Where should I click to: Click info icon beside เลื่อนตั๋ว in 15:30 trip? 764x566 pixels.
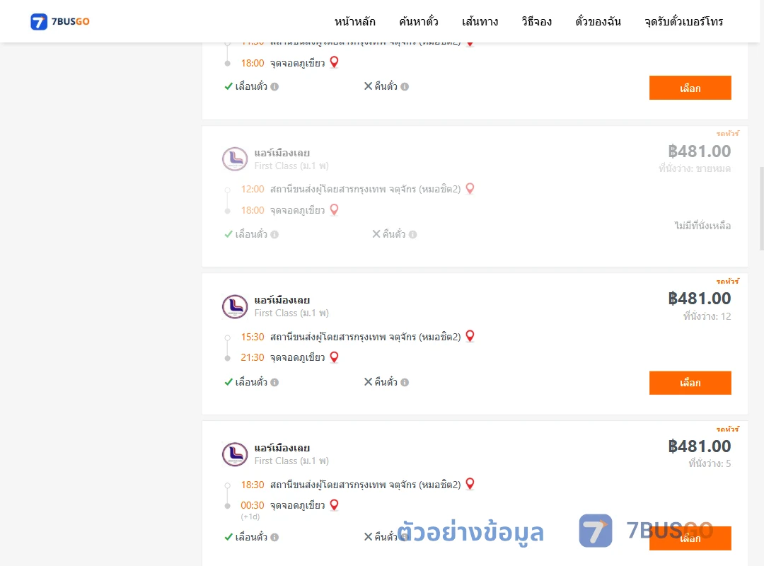pos(274,383)
